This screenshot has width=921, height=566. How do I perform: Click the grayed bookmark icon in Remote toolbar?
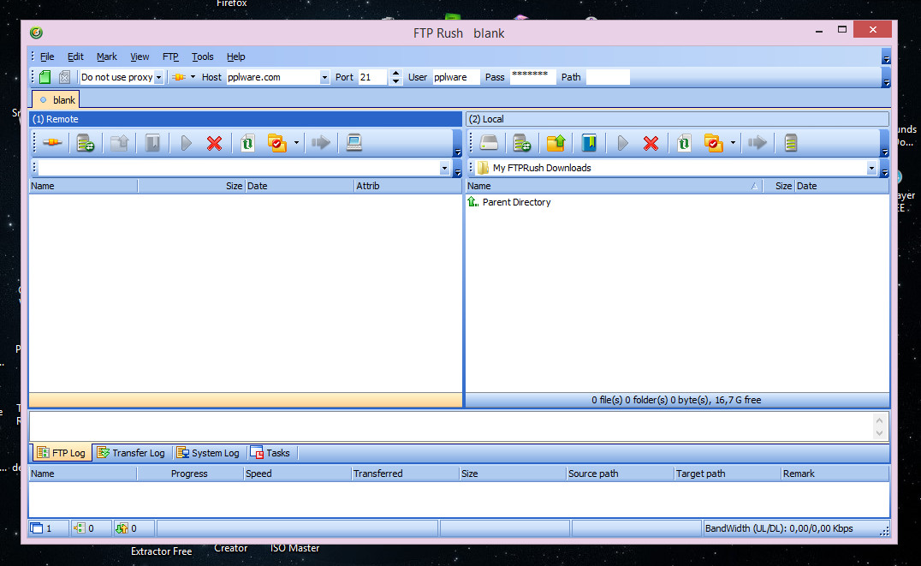point(152,143)
